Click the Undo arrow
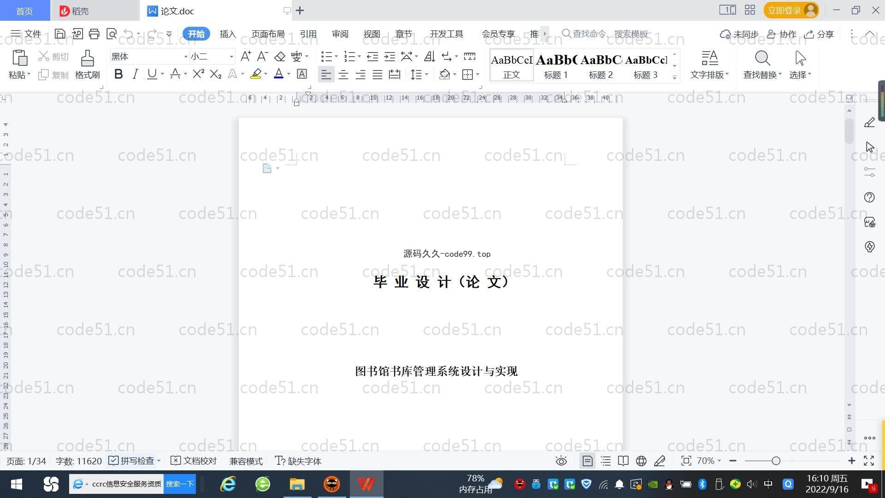Viewport: 885px width, 498px height. coord(129,34)
